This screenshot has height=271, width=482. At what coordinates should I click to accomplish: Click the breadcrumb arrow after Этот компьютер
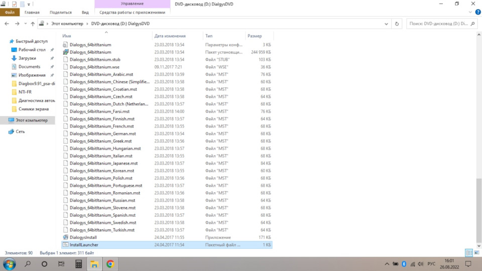coord(87,24)
